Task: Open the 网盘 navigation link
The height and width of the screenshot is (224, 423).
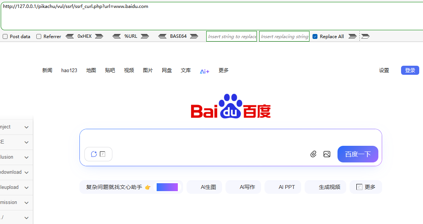Action: [167, 70]
